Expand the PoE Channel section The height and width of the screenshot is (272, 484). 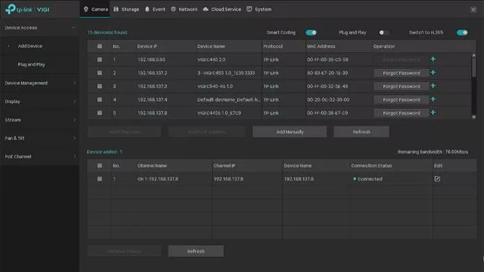pyautogui.click(x=40, y=156)
